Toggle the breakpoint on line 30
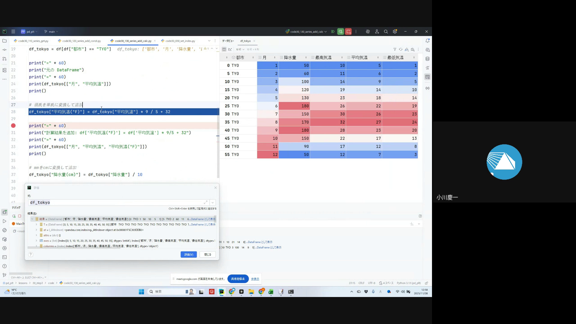This screenshot has height=324, width=576. point(13,126)
